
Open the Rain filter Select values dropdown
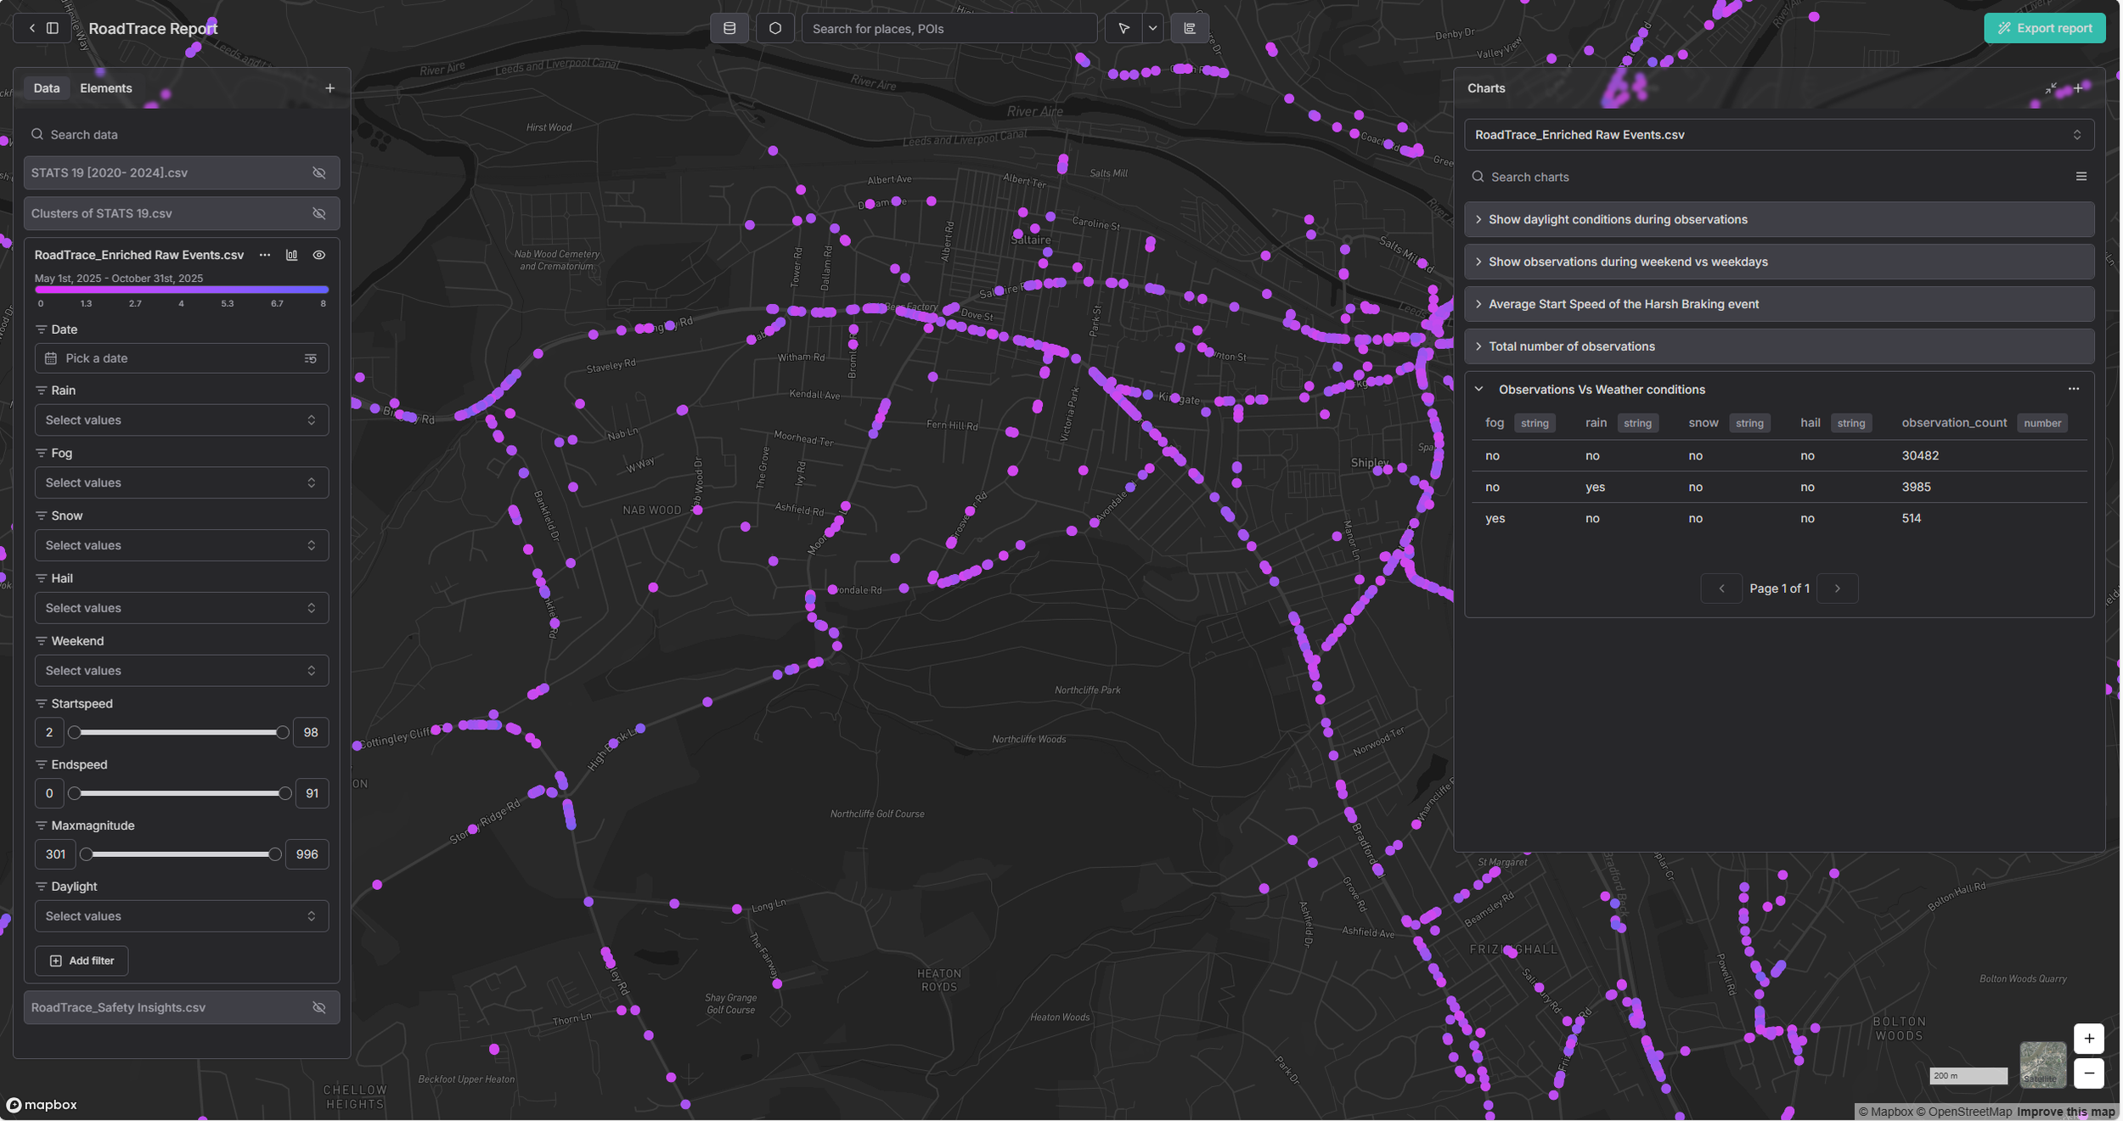(181, 420)
